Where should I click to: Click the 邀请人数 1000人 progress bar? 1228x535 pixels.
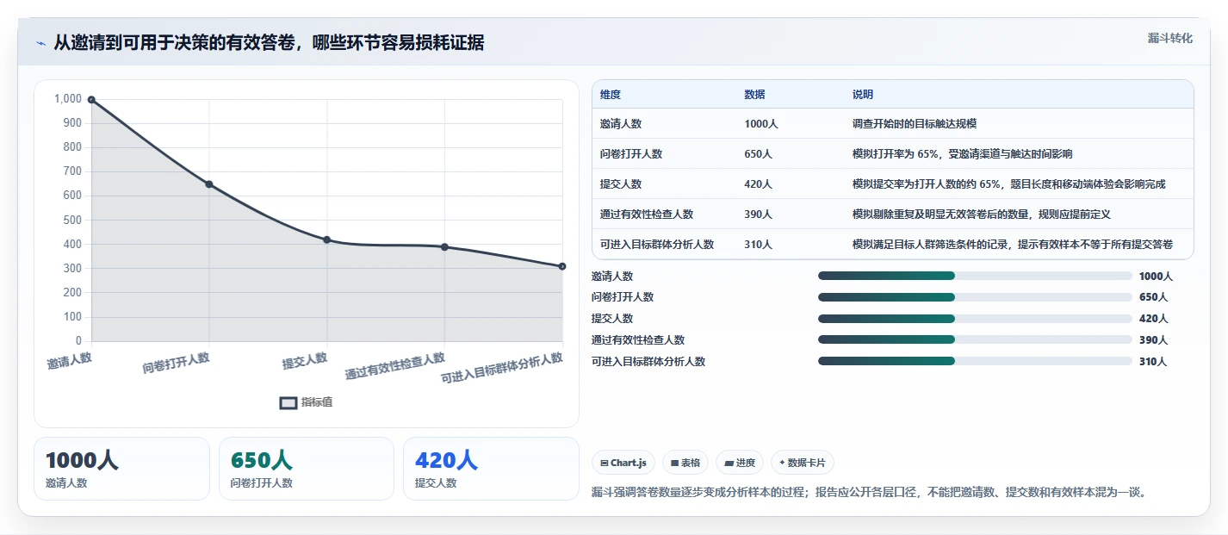975,276
